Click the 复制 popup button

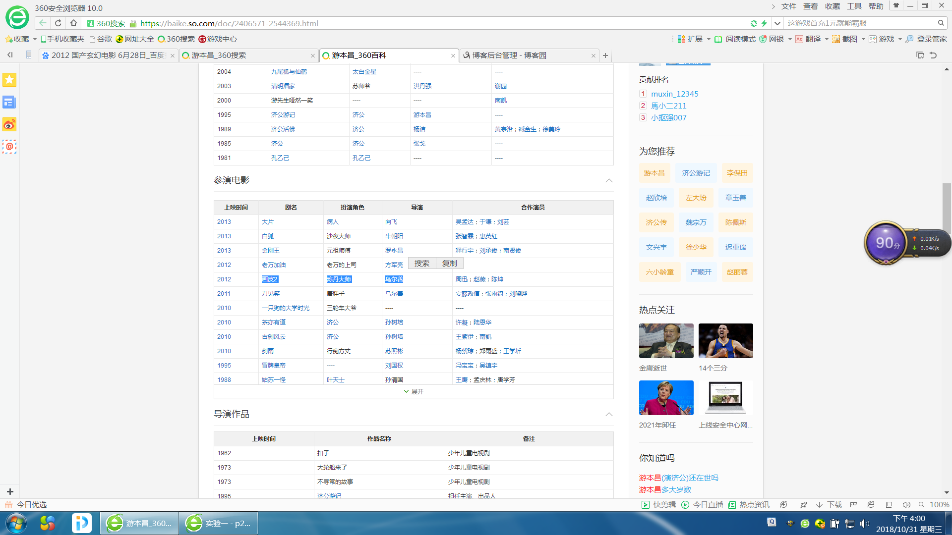449,263
